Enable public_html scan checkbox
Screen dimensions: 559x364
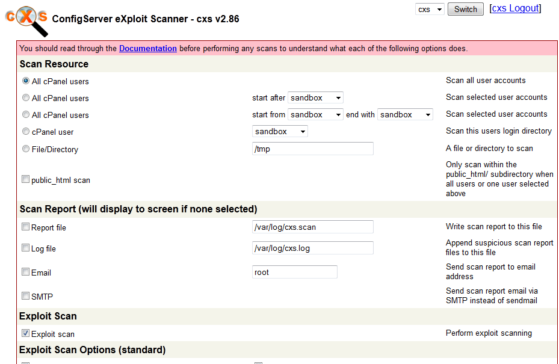click(25, 179)
